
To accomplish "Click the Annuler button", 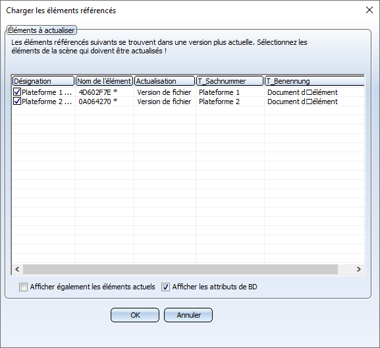I will tap(188, 315).
